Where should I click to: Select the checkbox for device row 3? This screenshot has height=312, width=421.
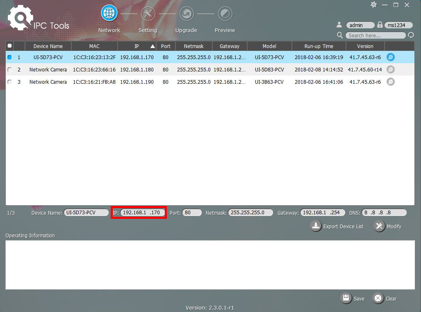coord(9,82)
